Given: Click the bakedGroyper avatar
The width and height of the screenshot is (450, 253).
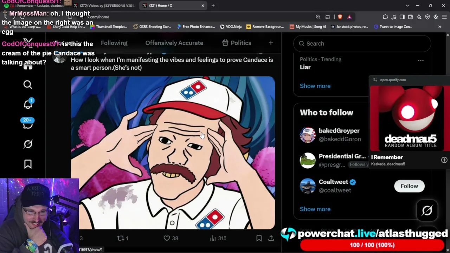Looking at the screenshot, I should pos(308,135).
